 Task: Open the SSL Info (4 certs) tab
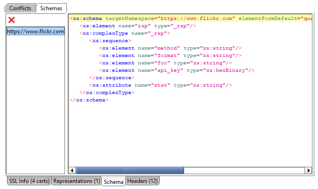coord(28,181)
